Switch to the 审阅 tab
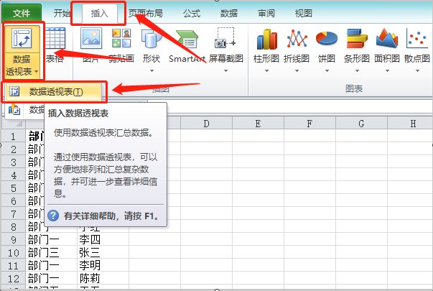 tap(266, 13)
